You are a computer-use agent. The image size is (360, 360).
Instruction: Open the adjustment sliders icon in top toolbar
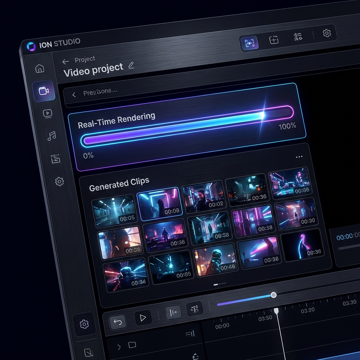(298, 37)
